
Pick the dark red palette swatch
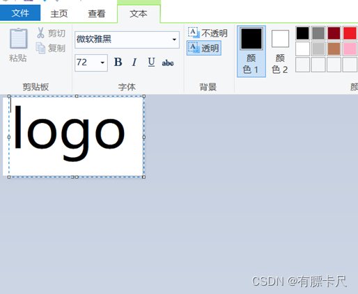(334, 33)
